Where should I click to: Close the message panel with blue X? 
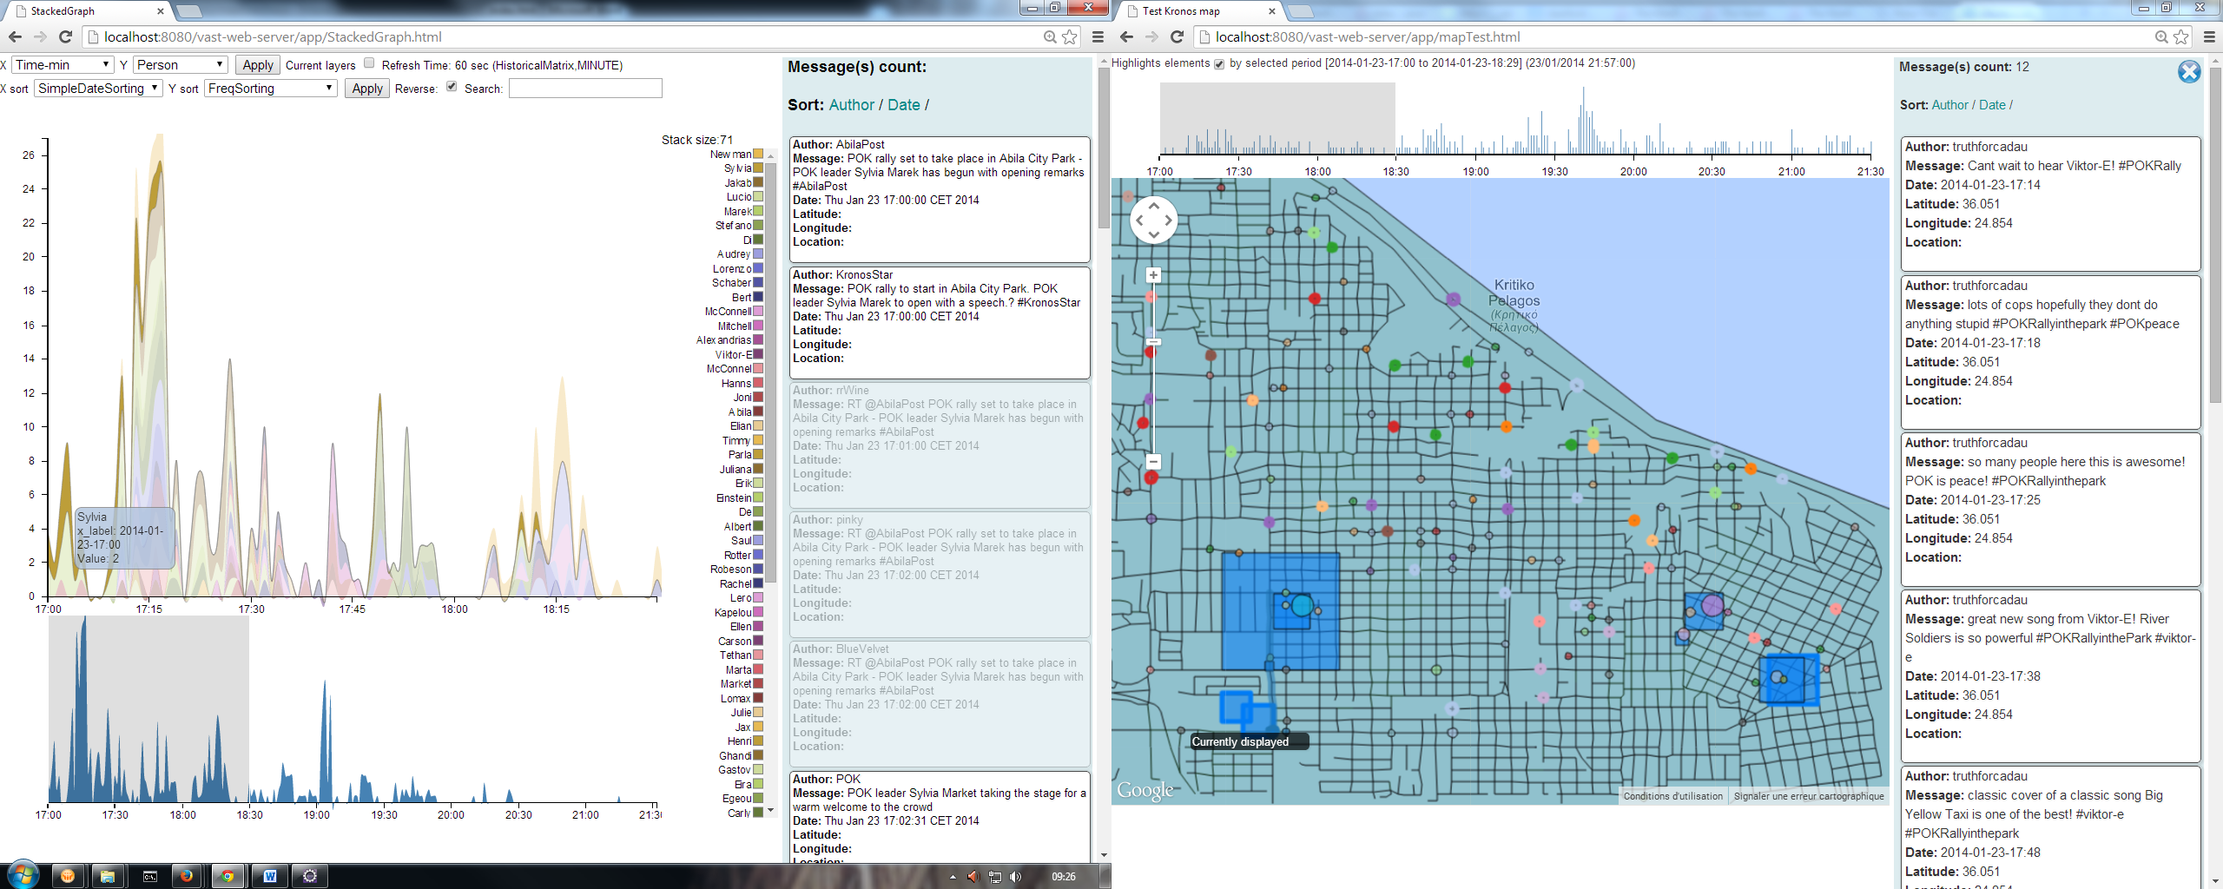click(x=2188, y=72)
